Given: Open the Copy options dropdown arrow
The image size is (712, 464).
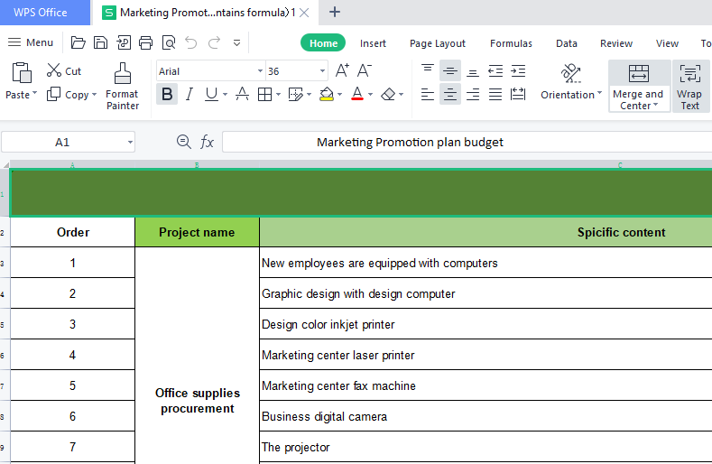Looking at the screenshot, I should pos(95,95).
